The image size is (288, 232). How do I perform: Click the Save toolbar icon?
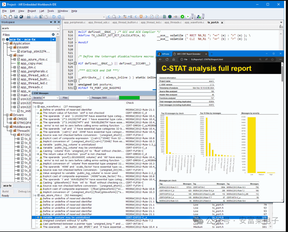coord(16,17)
